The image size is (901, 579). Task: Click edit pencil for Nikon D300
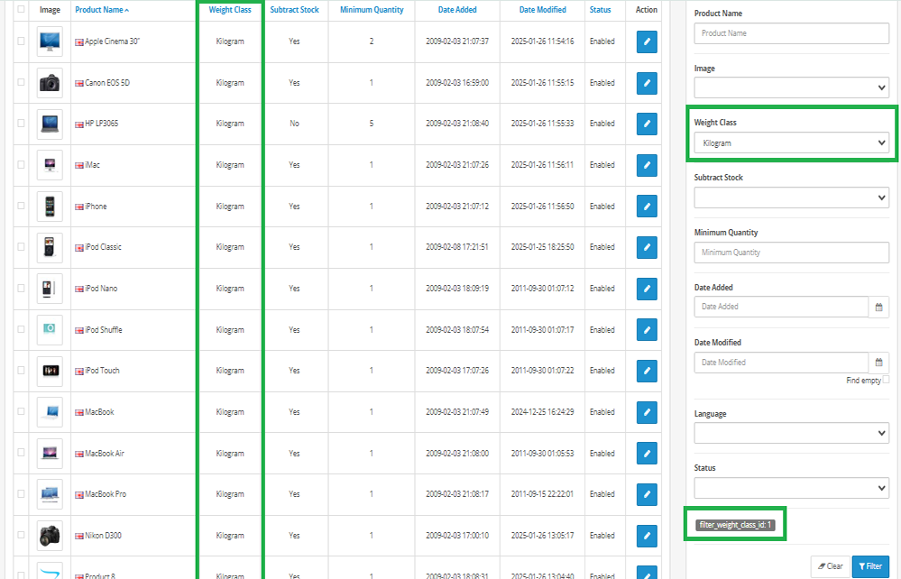pos(647,536)
